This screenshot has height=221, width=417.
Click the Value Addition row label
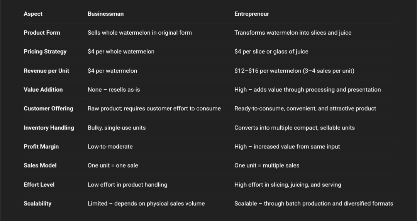pyautogui.click(x=43, y=90)
